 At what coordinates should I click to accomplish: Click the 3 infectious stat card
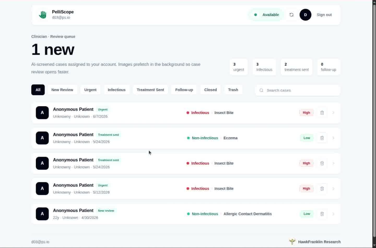(x=264, y=67)
